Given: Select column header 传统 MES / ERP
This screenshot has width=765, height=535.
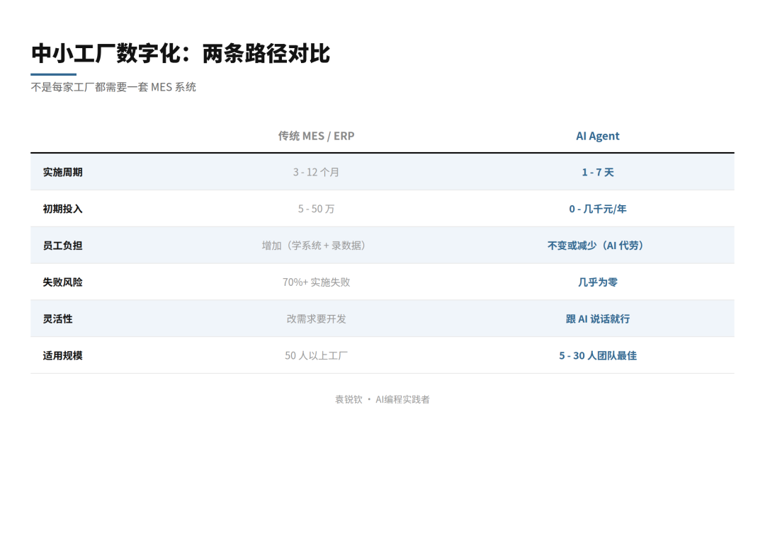Looking at the screenshot, I should [316, 136].
